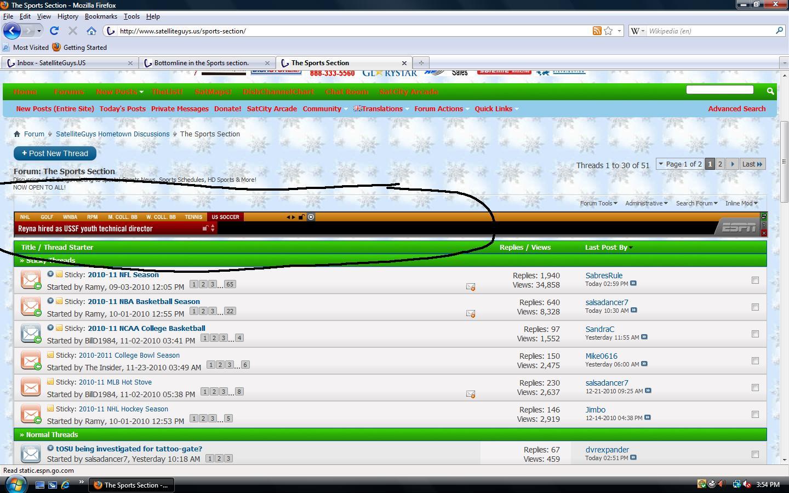Open the Firefox Home page icon
Screen dimensions: 789x493
tap(92, 31)
